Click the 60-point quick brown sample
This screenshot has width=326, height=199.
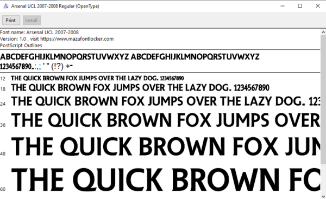166,179
